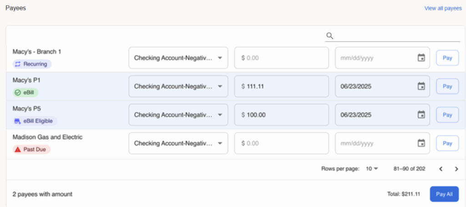The height and width of the screenshot is (207, 466).
Task: Expand account dropdown for Madison Gas and Electric
Action: click(178, 143)
